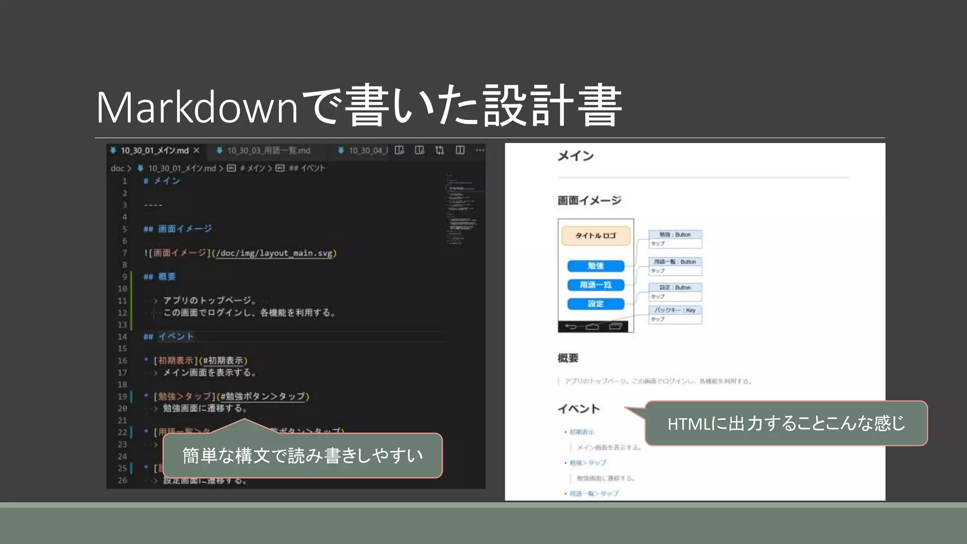This screenshot has height=544, width=967.
Task: Click line number 14 in the gutter
Action: 122,337
